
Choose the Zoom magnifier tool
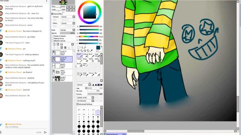point(82,51)
